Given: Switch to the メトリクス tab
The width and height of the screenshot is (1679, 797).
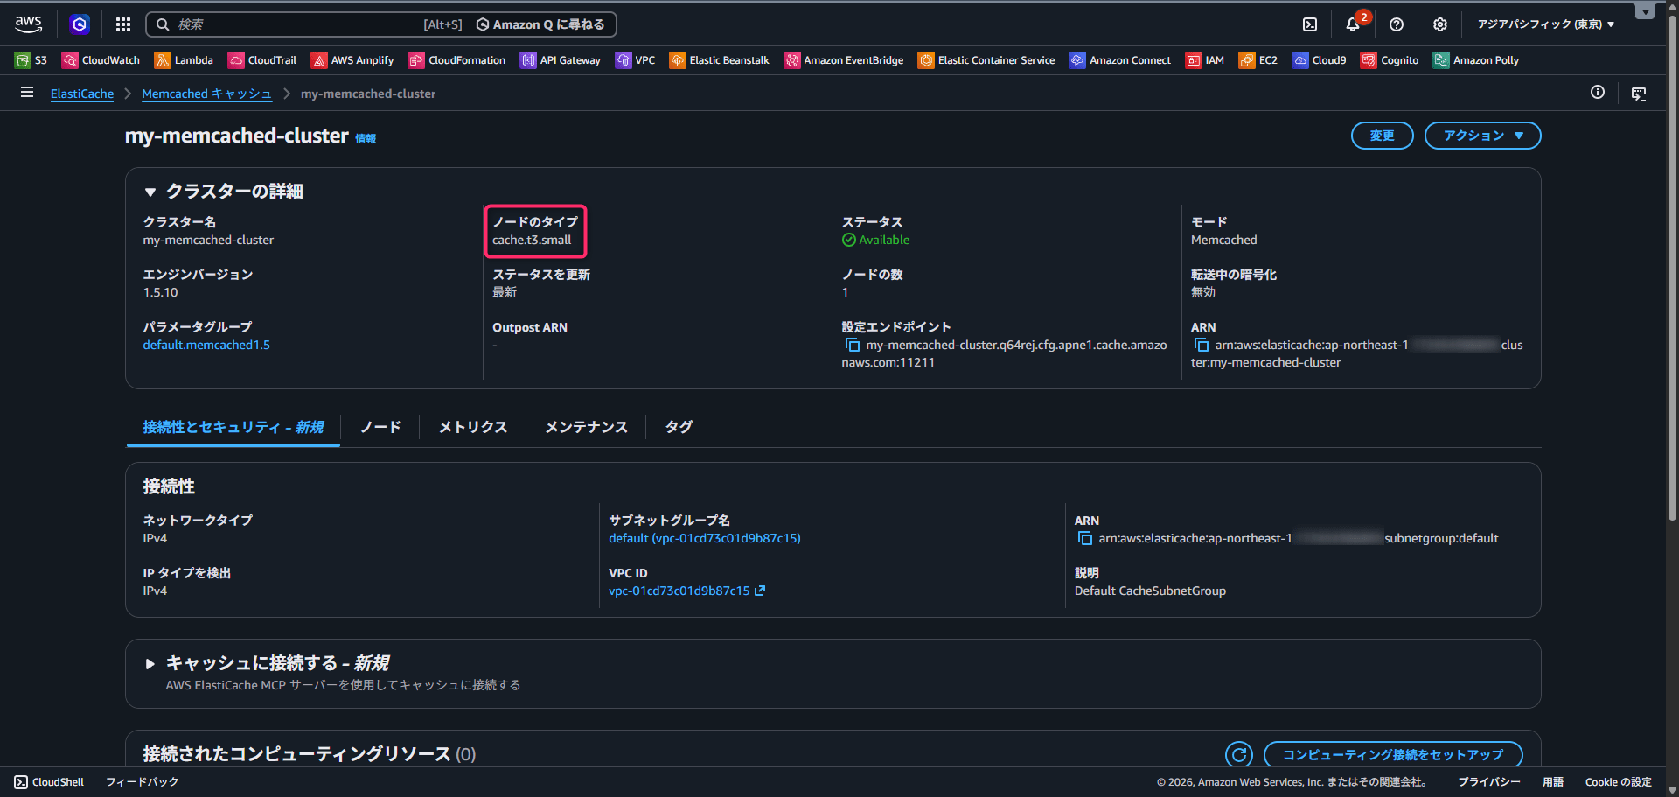Looking at the screenshot, I should coord(473,427).
